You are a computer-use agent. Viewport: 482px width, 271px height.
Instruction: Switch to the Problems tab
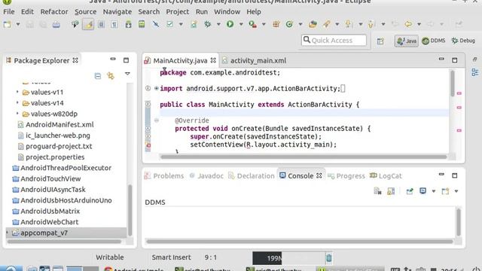pos(164,175)
